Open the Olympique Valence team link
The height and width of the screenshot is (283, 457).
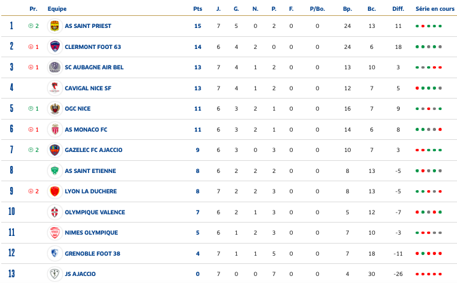point(94,212)
